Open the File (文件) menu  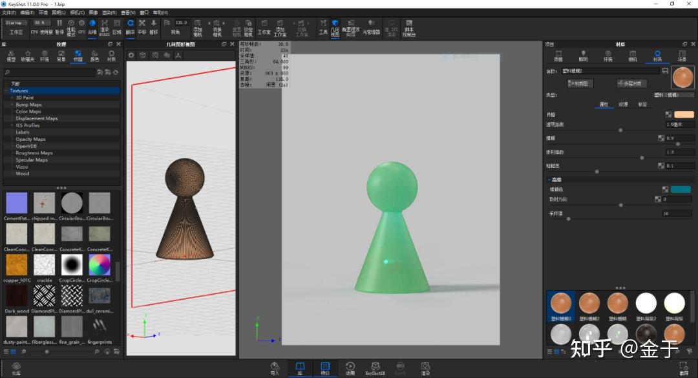click(9, 12)
